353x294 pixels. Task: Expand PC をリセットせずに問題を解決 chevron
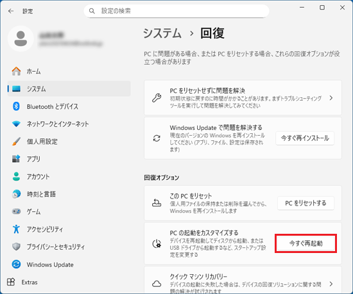tap(331, 98)
